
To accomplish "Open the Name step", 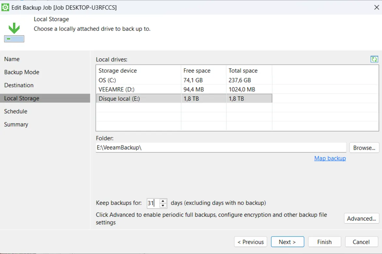I will (12, 59).
